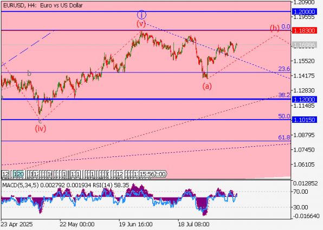Click the red (b) projection label
Image resolution: width=323 pixels, height=230 pixels.
275,28
